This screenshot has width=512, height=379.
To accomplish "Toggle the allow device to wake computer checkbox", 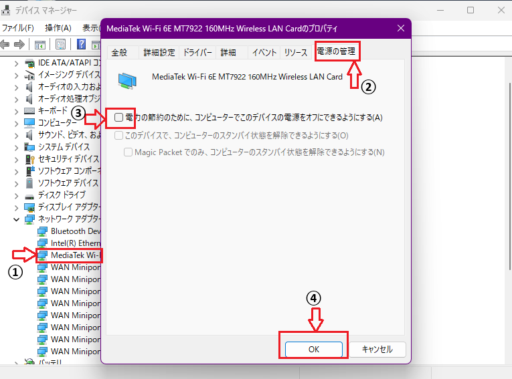I will point(118,135).
